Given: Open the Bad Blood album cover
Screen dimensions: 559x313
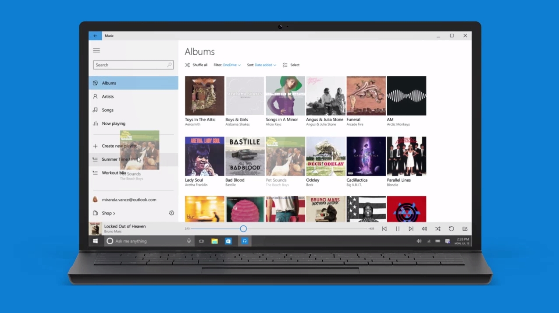Looking at the screenshot, I should 245,156.
